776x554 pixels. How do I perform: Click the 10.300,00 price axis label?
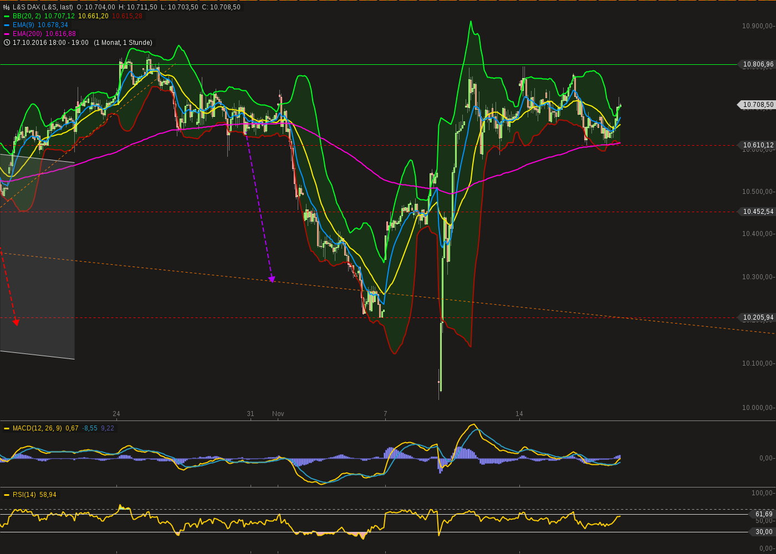click(x=757, y=277)
